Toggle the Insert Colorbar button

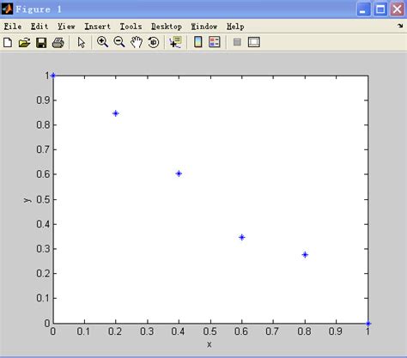coord(198,42)
